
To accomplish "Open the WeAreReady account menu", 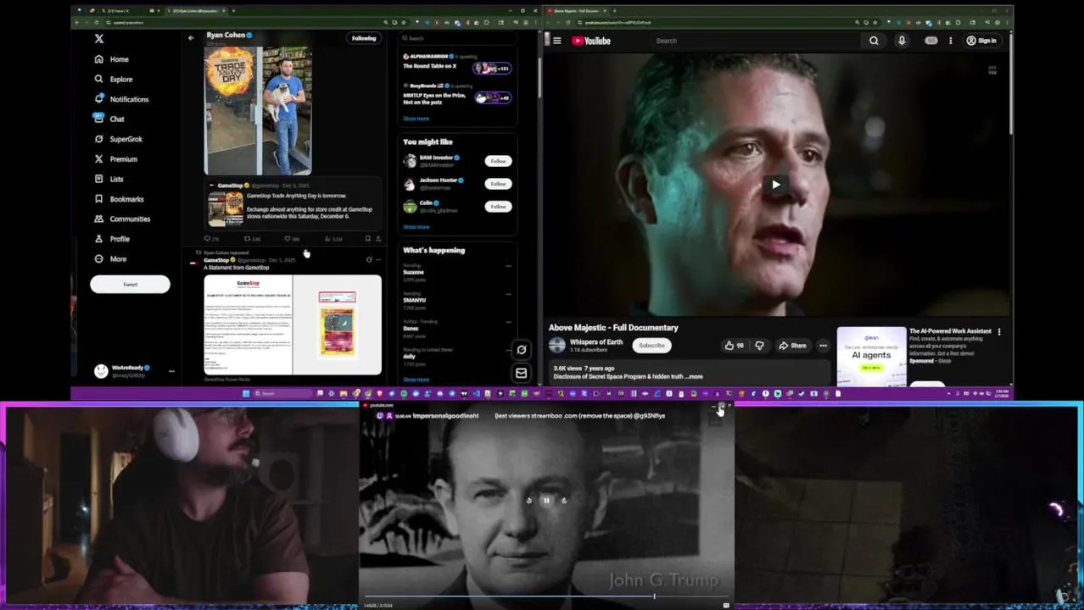I will point(134,371).
